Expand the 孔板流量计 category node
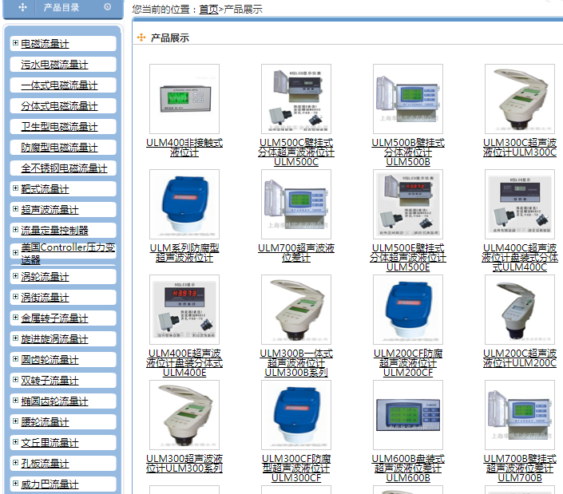This screenshot has width=563, height=494. (x=15, y=463)
